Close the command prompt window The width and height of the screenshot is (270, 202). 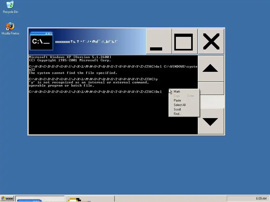[x=211, y=41]
